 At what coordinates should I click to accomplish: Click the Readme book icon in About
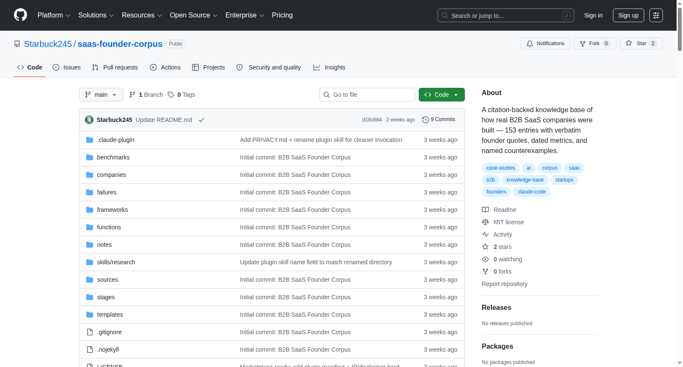(485, 210)
